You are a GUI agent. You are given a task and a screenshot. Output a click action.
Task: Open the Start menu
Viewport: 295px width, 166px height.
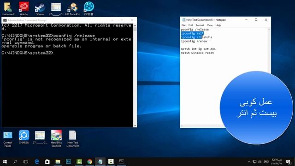click(x=5, y=161)
